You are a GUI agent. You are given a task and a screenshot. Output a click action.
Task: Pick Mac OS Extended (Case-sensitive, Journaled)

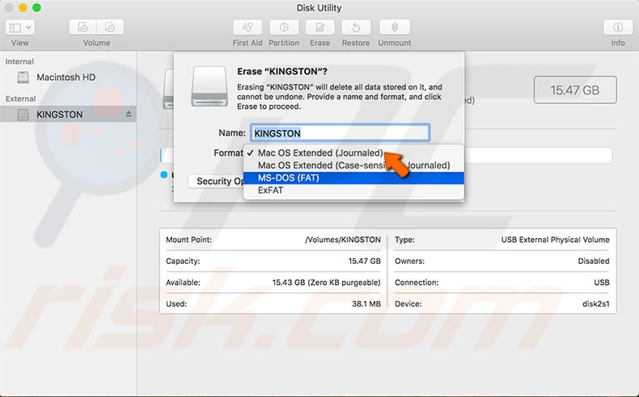(x=353, y=165)
